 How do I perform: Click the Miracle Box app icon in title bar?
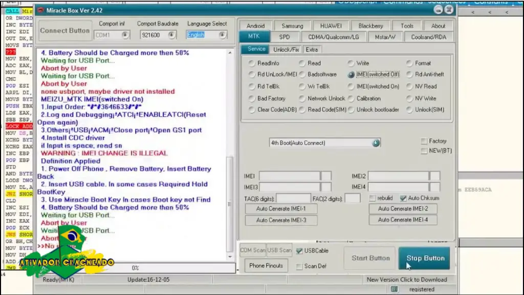tap(40, 10)
